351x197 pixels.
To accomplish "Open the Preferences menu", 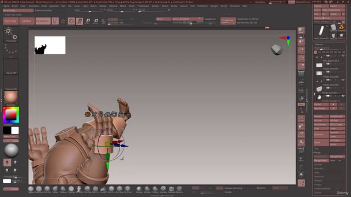I will coord(143,6).
